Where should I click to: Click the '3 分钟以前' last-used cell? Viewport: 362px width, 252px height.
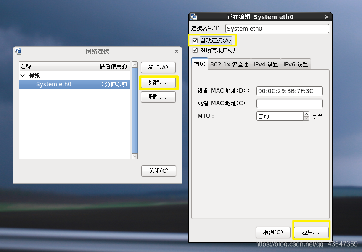tap(114, 84)
